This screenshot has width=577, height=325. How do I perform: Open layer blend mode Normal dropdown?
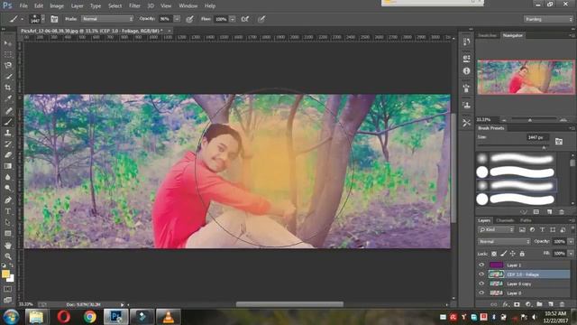point(504,241)
